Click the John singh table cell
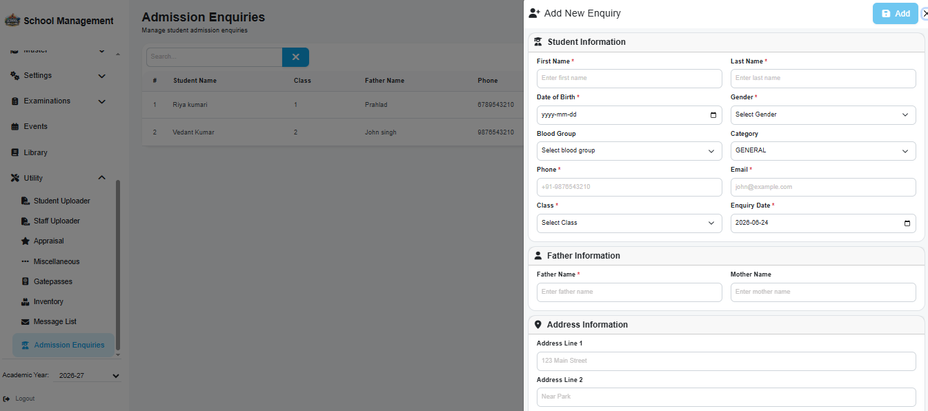This screenshot has width=928, height=411. (x=380, y=132)
